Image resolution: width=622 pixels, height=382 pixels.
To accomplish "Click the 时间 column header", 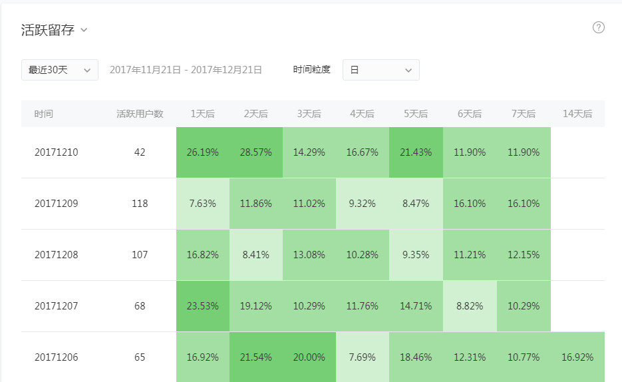I will (44, 114).
